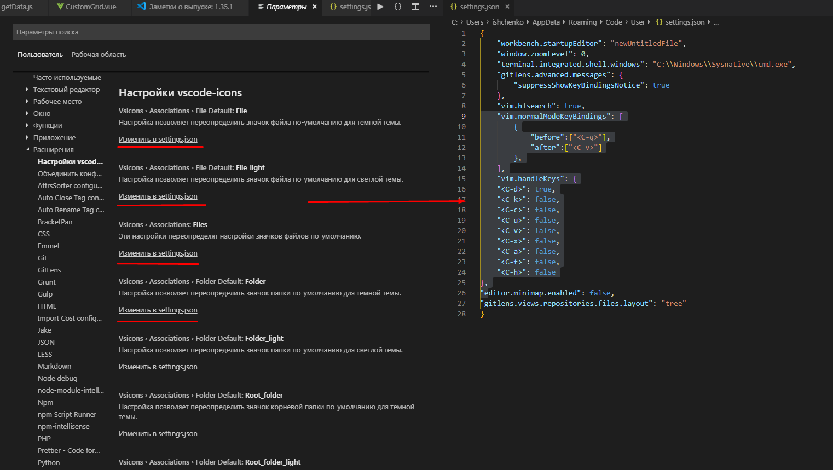Focus the Параметры поиска search field
The width and height of the screenshot is (833, 470).
coord(221,32)
